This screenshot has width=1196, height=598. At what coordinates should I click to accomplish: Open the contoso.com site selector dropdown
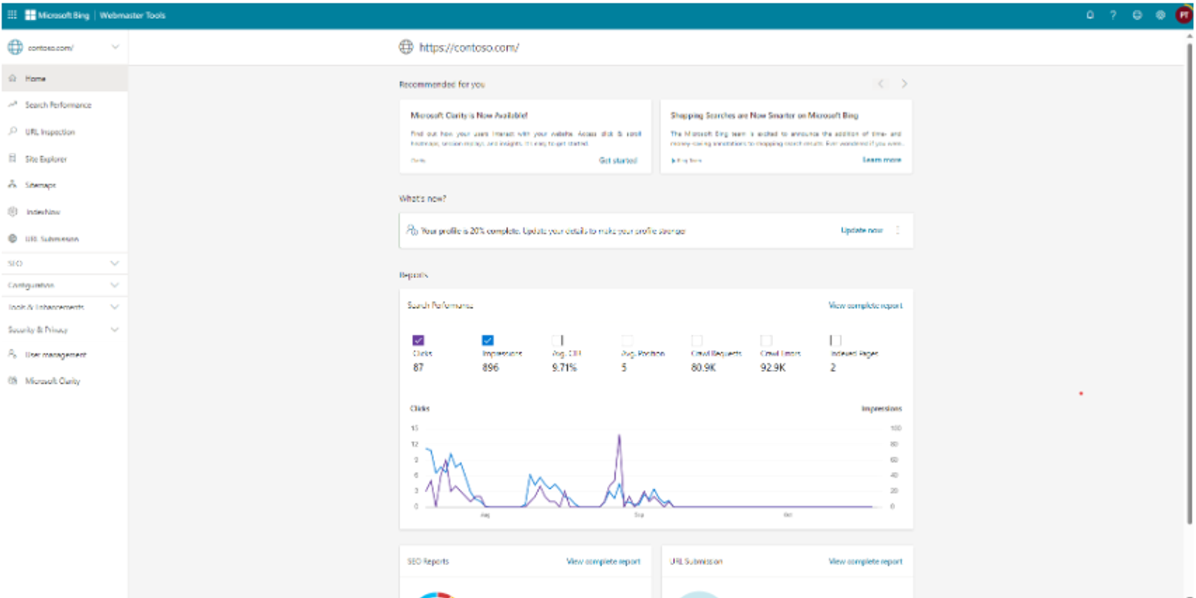65,47
